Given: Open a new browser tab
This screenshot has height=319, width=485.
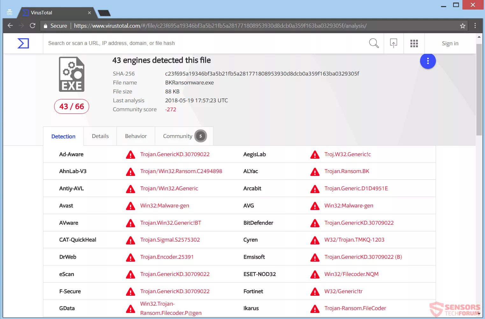Looking at the screenshot, I should pyautogui.click(x=104, y=13).
